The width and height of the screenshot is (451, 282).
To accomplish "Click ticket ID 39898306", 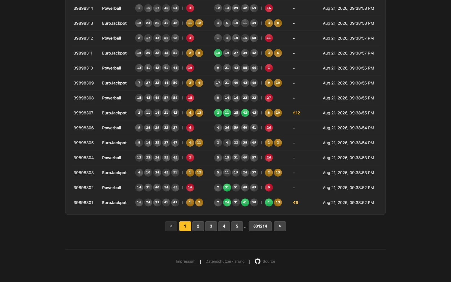I will [x=84, y=128].
